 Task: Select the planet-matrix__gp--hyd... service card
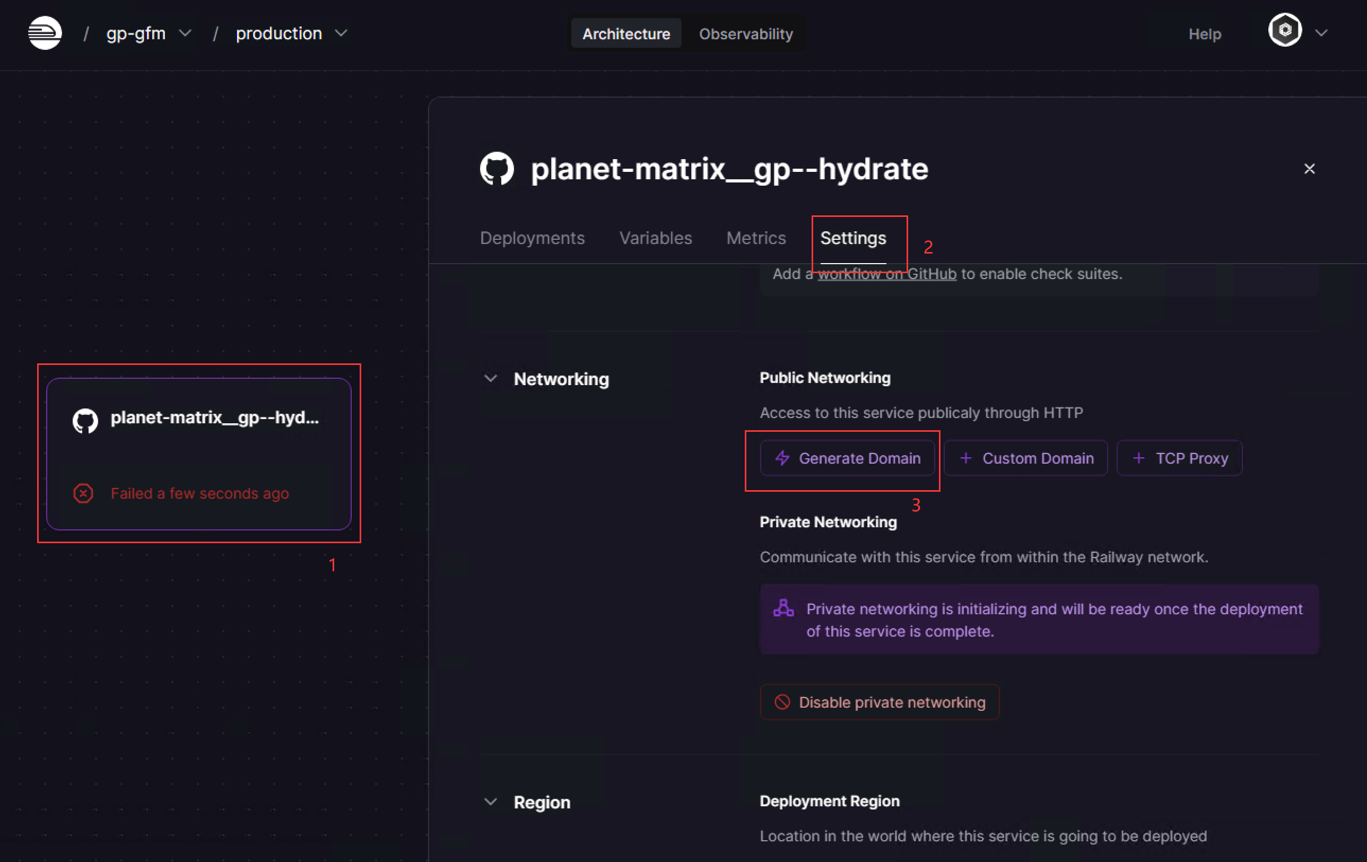click(x=199, y=454)
